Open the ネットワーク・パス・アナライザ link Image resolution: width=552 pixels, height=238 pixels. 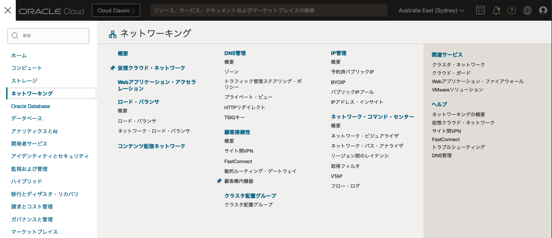point(367,146)
